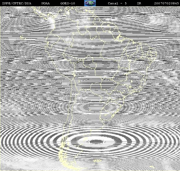Click the CPTEC logo in header
This screenshot has width=180, height=171.
(x=90, y=3)
